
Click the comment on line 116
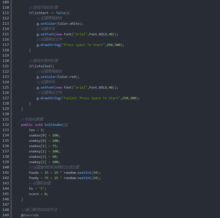click(49, 39)
